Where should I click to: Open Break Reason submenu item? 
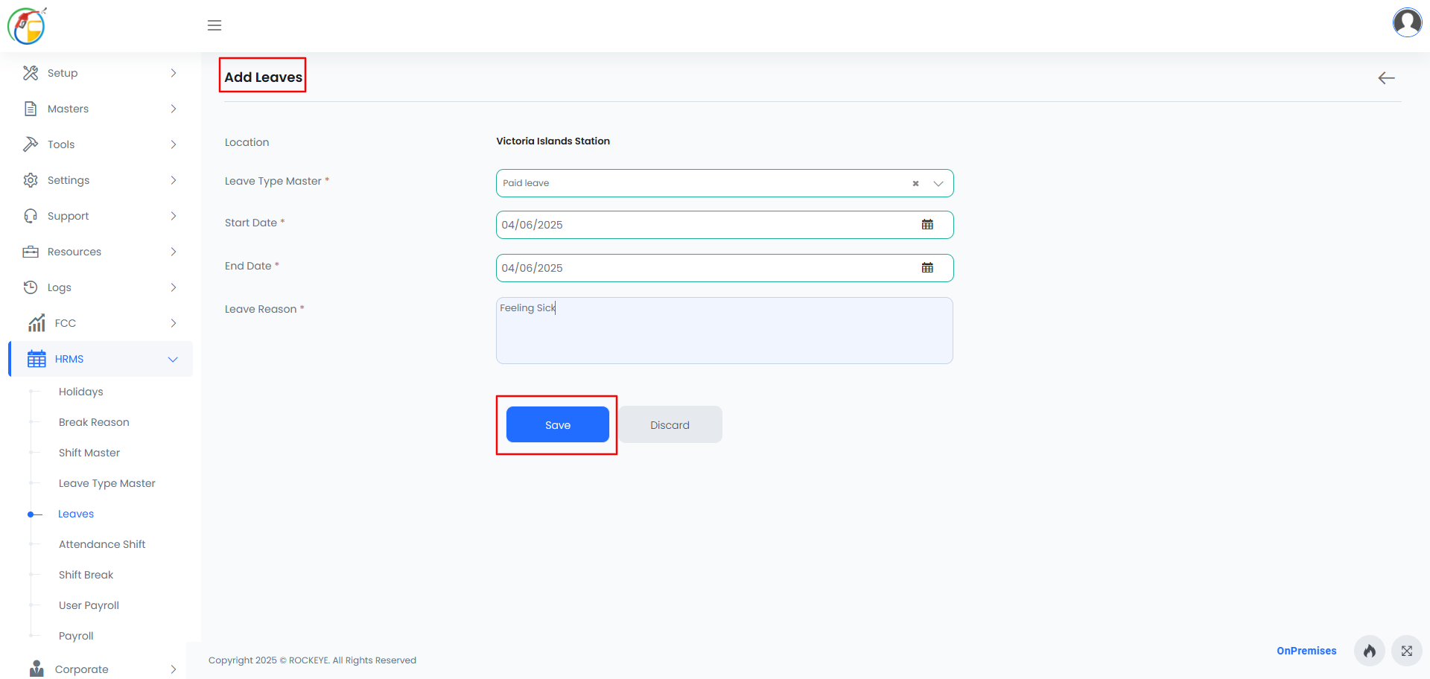tap(94, 422)
